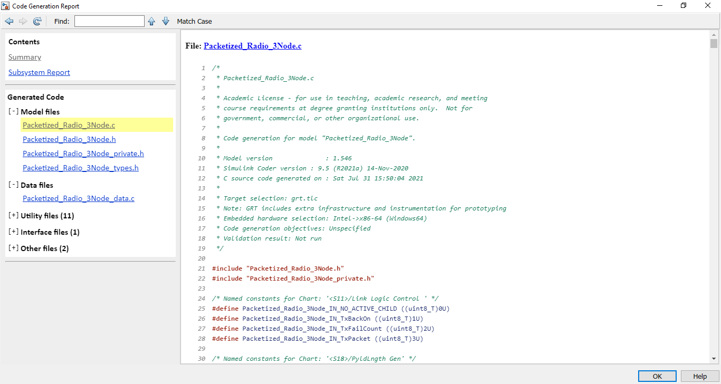Image resolution: width=721 pixels, height=384 pixels.
Task: Click the find previous up arrow
Action: coord(151,21)
